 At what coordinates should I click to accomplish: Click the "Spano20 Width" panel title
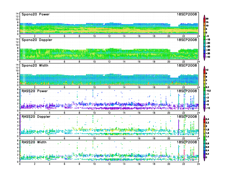[35, 66]
